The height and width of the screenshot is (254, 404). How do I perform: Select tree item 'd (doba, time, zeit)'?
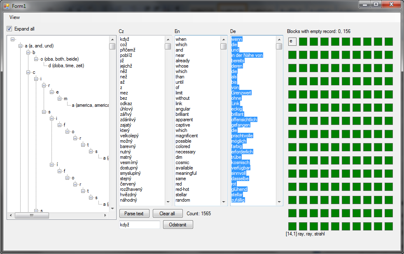[66, 66]
